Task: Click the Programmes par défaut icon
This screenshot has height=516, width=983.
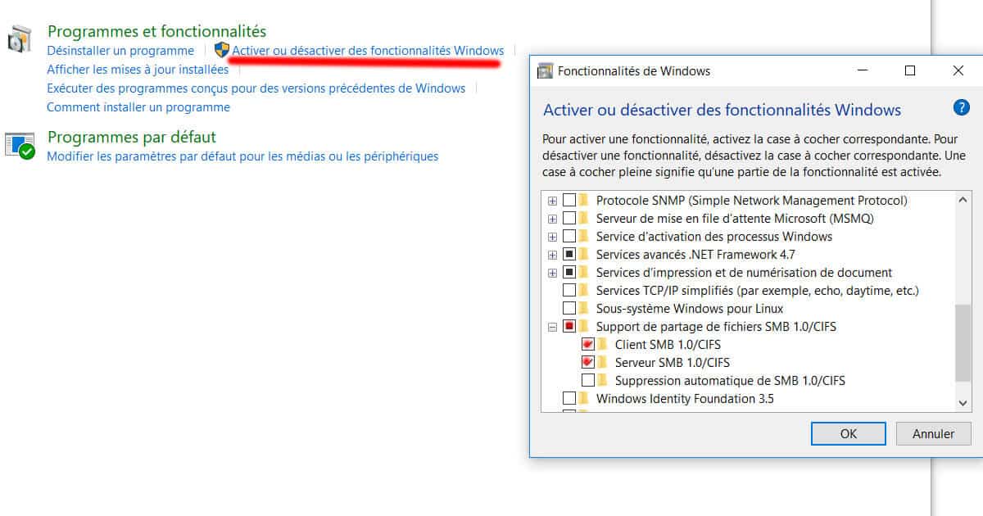Action: (20, 145)
